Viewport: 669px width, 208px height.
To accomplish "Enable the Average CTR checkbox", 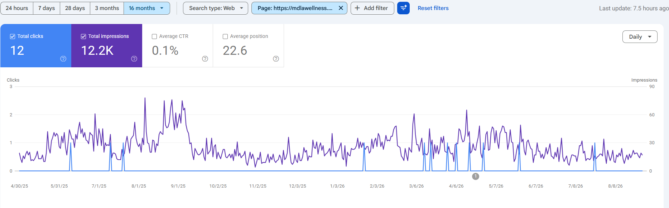I will [x=154, y=36].
